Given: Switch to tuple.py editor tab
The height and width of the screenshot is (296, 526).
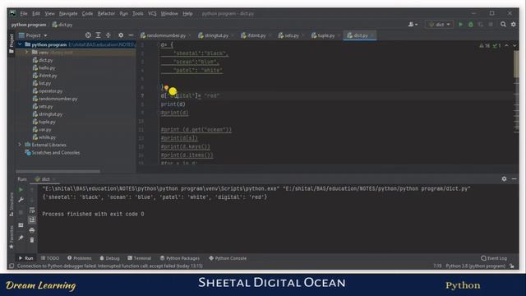Looking at the screenshot, I should click(325, 35).
